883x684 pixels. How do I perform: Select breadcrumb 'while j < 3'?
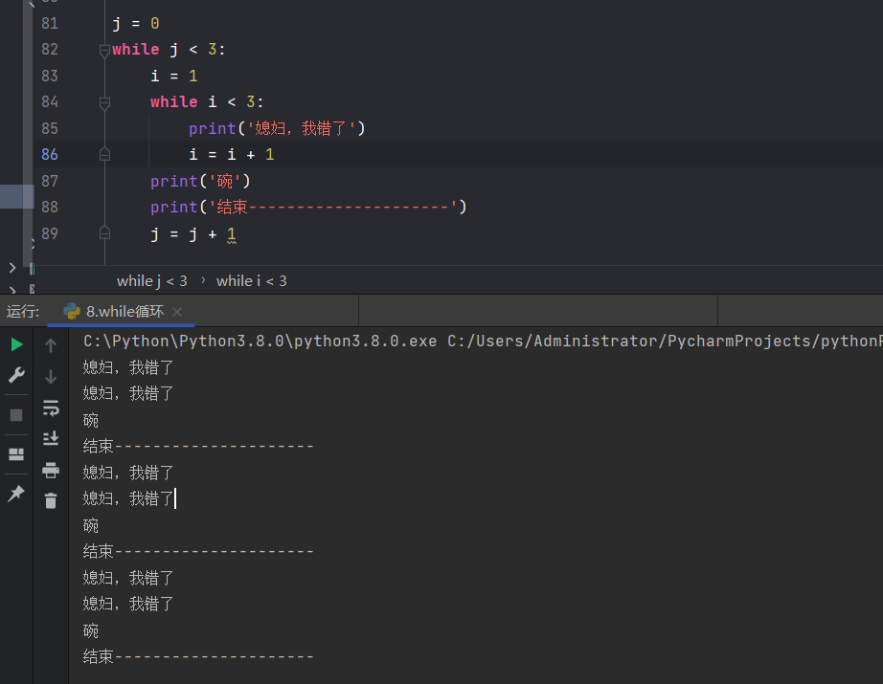click(x=152, y=280)
